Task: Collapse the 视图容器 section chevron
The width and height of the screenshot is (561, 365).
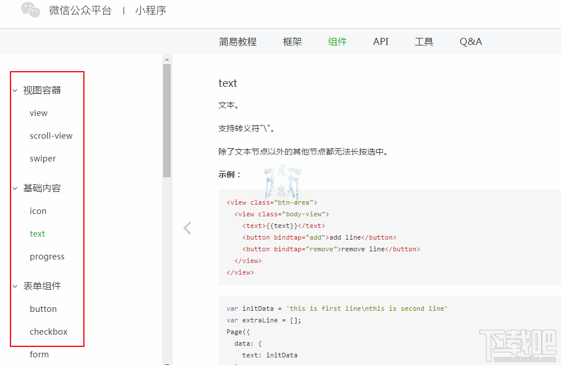Action: click(x=15, y=90)
